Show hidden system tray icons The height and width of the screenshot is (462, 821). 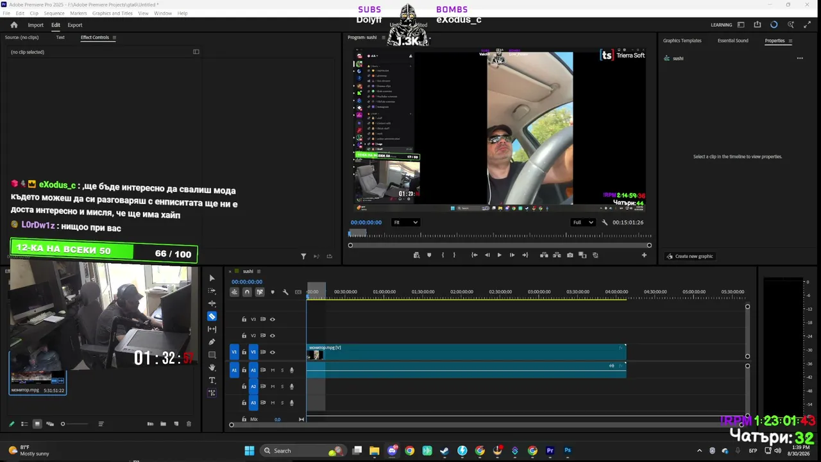click(699, 450)
